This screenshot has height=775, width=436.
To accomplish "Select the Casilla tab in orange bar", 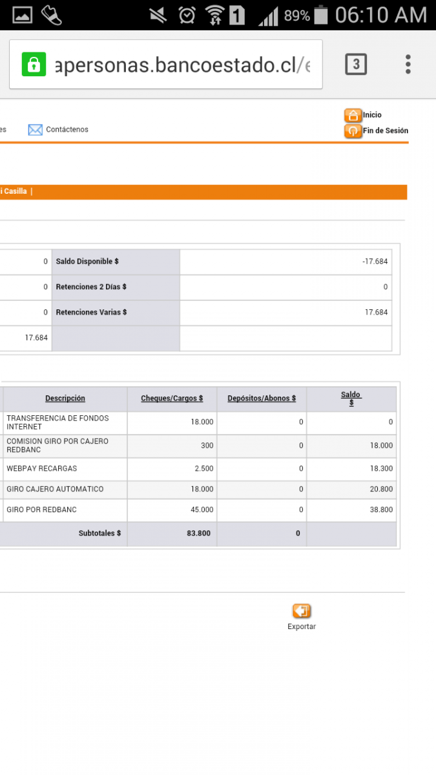I will (14, 191).
